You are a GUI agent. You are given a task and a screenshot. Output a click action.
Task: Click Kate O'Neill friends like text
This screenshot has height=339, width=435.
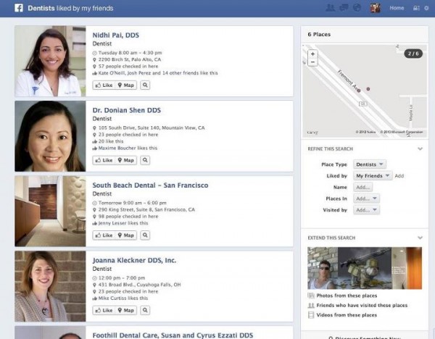click(158, 73)
